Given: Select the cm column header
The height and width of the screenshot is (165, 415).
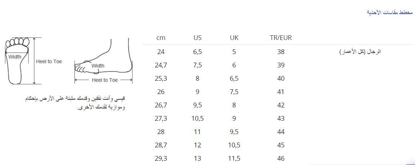Looking at the screenshot, I should click(161, 38).
